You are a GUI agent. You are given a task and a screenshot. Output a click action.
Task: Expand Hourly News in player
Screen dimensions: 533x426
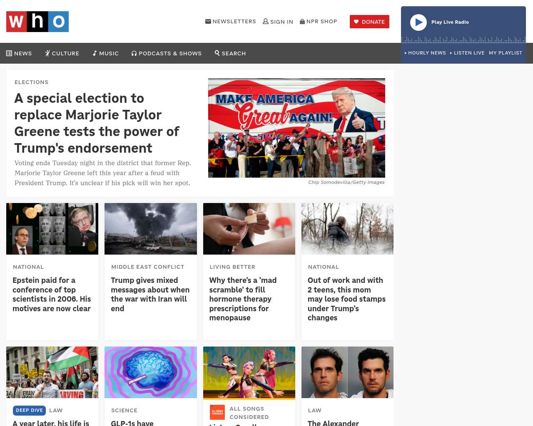point(425,53)
